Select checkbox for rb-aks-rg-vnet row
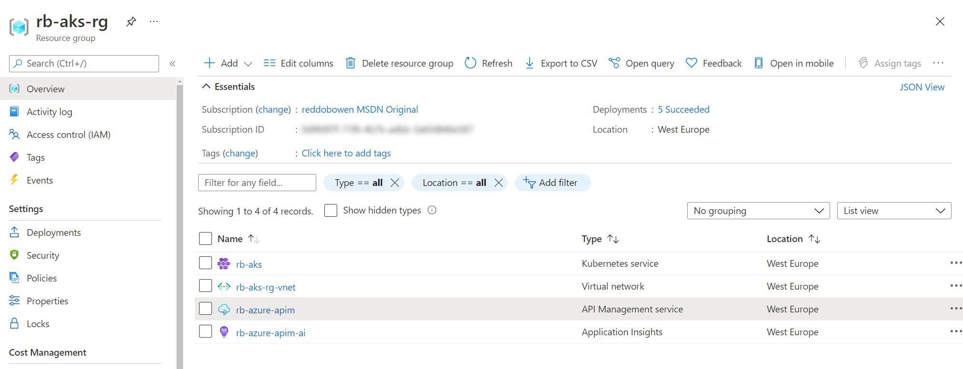Screen dimensions: 963x369 click(205, 286)
